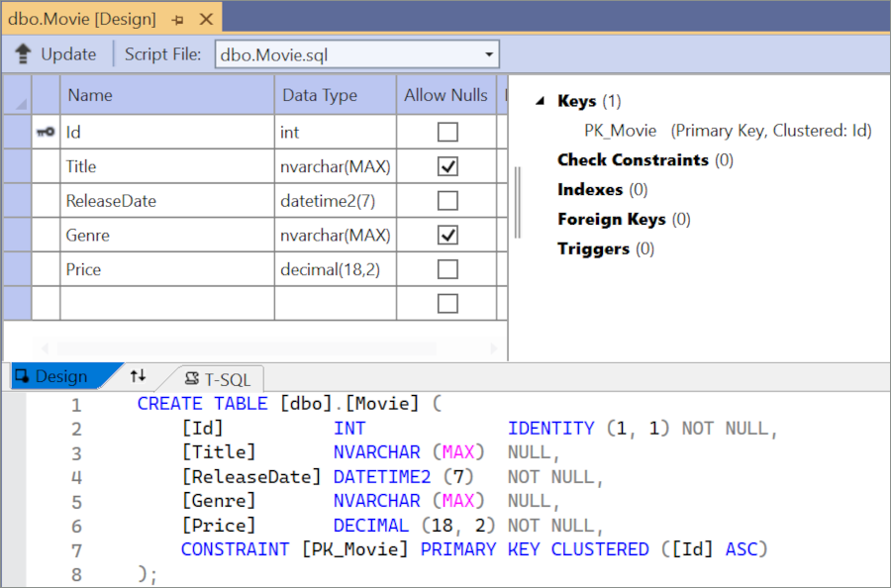Image resolution: width=891 pixels, height=588 pixels.
Task: Click the select-all corner of the column grid
Action: [x=17, y=95]
